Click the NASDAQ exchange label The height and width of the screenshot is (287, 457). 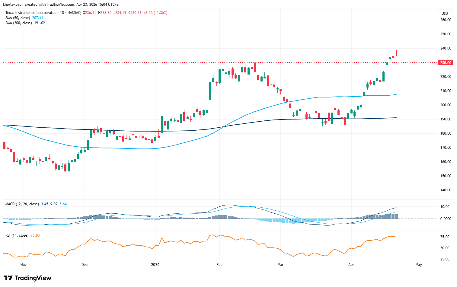74,13
